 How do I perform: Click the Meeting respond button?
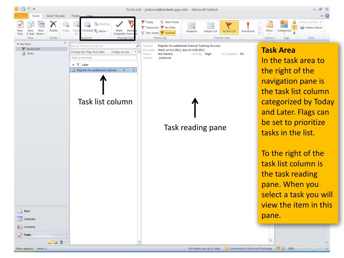click(x=102, y=24)
